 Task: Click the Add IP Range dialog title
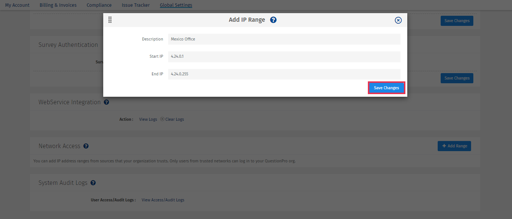(247, 20)
